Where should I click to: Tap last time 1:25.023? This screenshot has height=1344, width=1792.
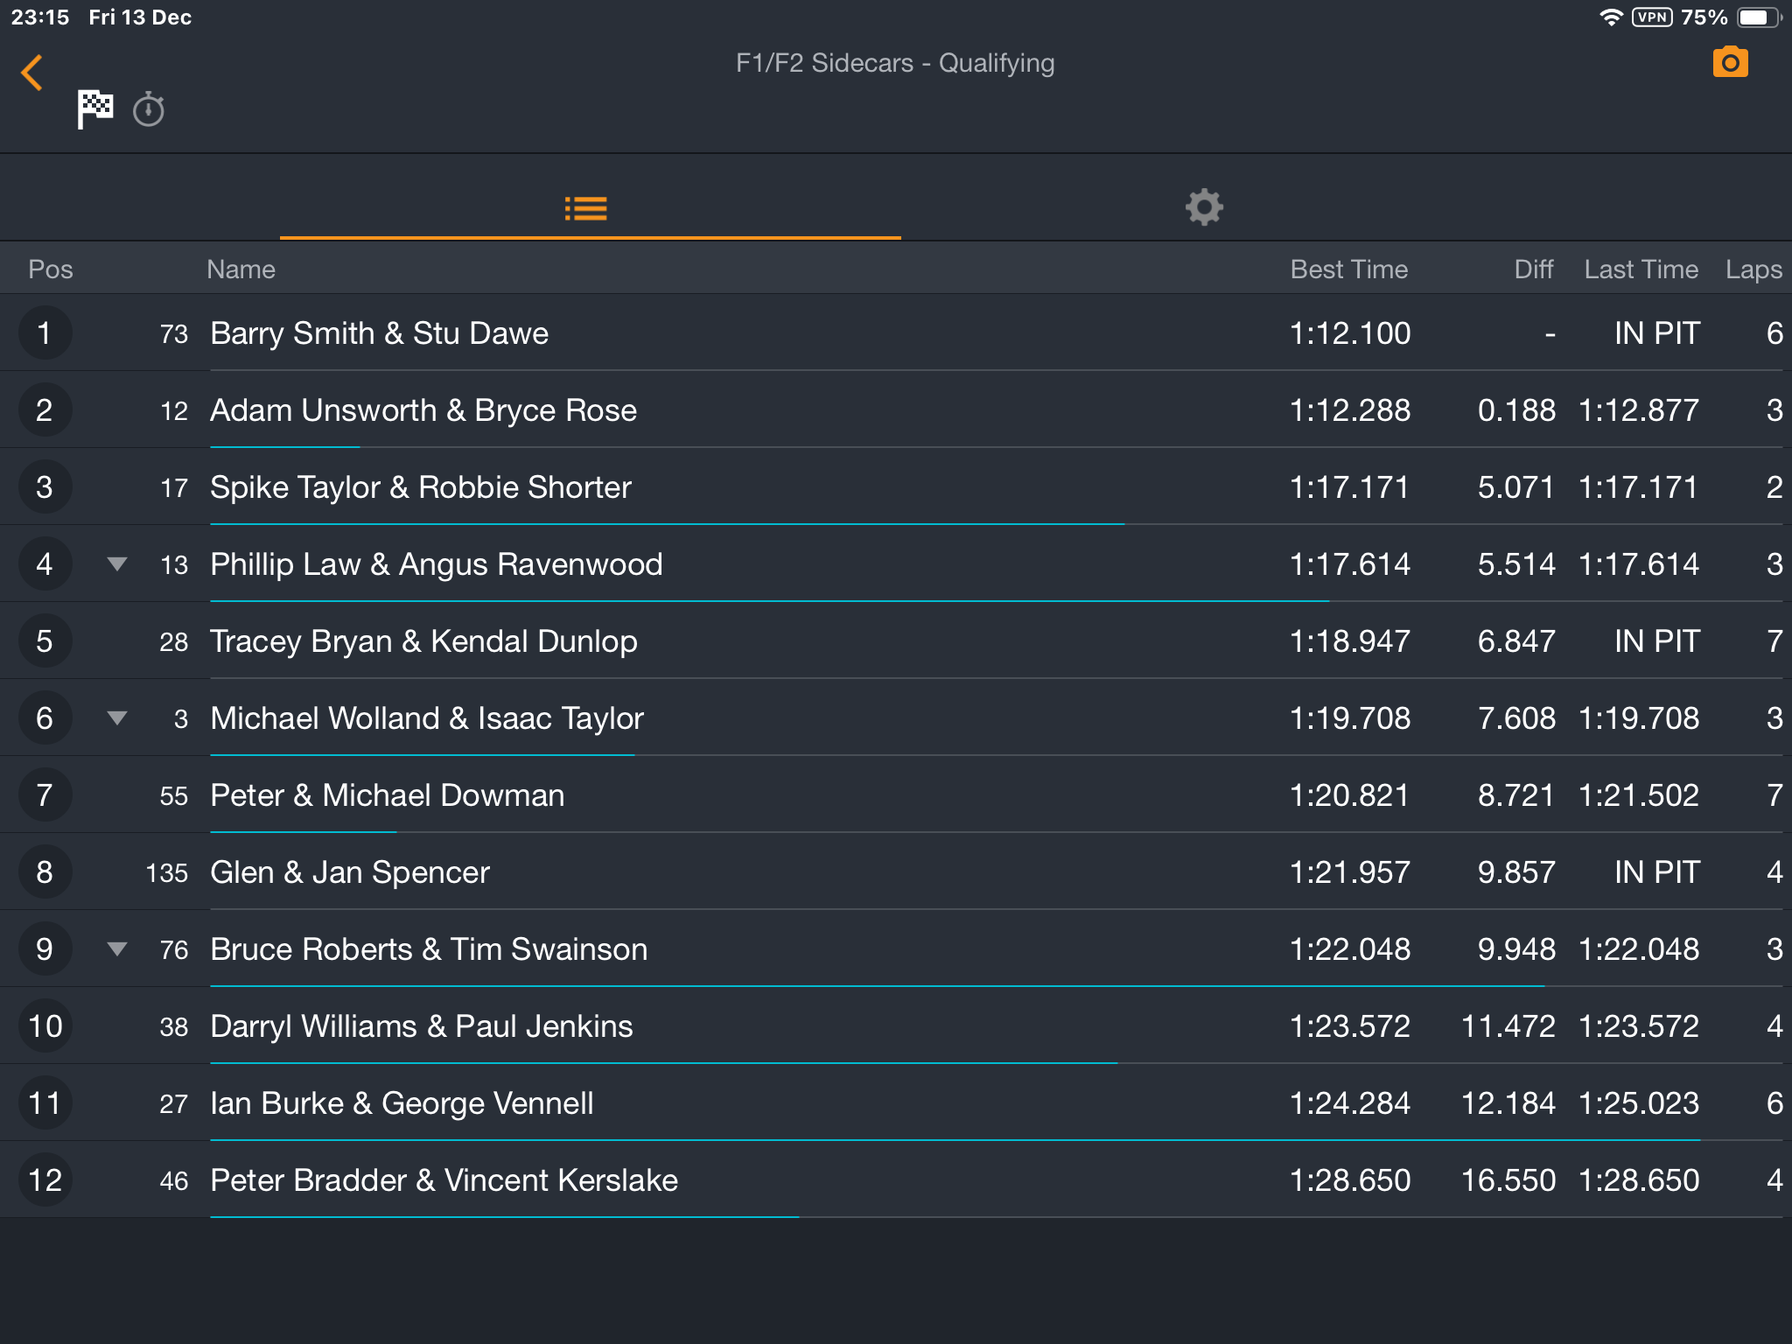(1639, 1103)
